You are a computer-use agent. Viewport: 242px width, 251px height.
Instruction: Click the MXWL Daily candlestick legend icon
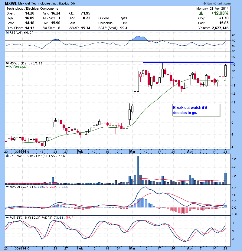7,63
